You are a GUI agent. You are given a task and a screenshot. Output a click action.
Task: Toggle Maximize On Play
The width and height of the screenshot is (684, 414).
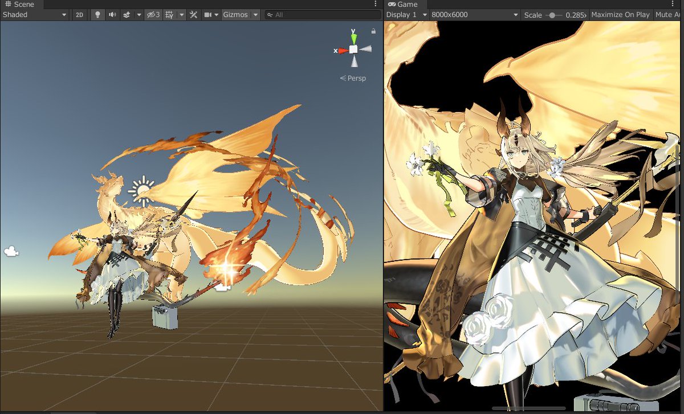[x=620, y=15]
